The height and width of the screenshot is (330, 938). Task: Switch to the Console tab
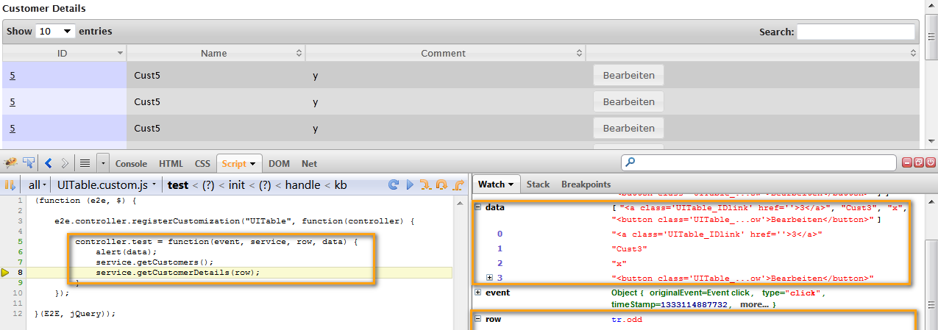pyautogui.click(x=131, y=163)
